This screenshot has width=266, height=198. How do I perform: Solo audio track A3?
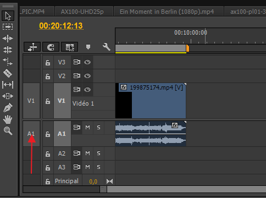(x=98, y=167)
